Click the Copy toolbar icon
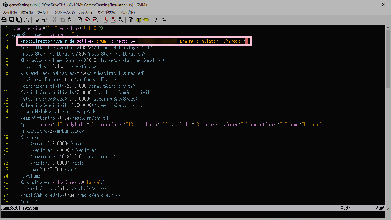This screenshot has width=391, height=220. [62, 20]
